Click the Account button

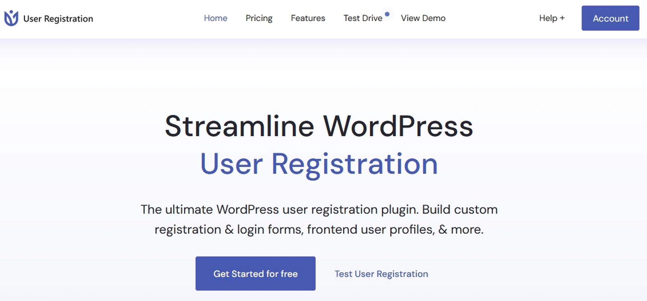(x=610, y=18)
